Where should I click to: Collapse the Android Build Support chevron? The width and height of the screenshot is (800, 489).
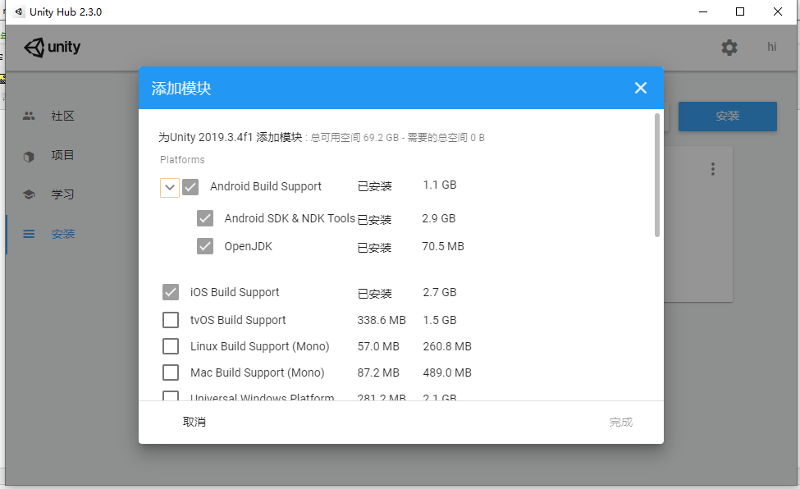pyautogui.click(x=170, y=187)
